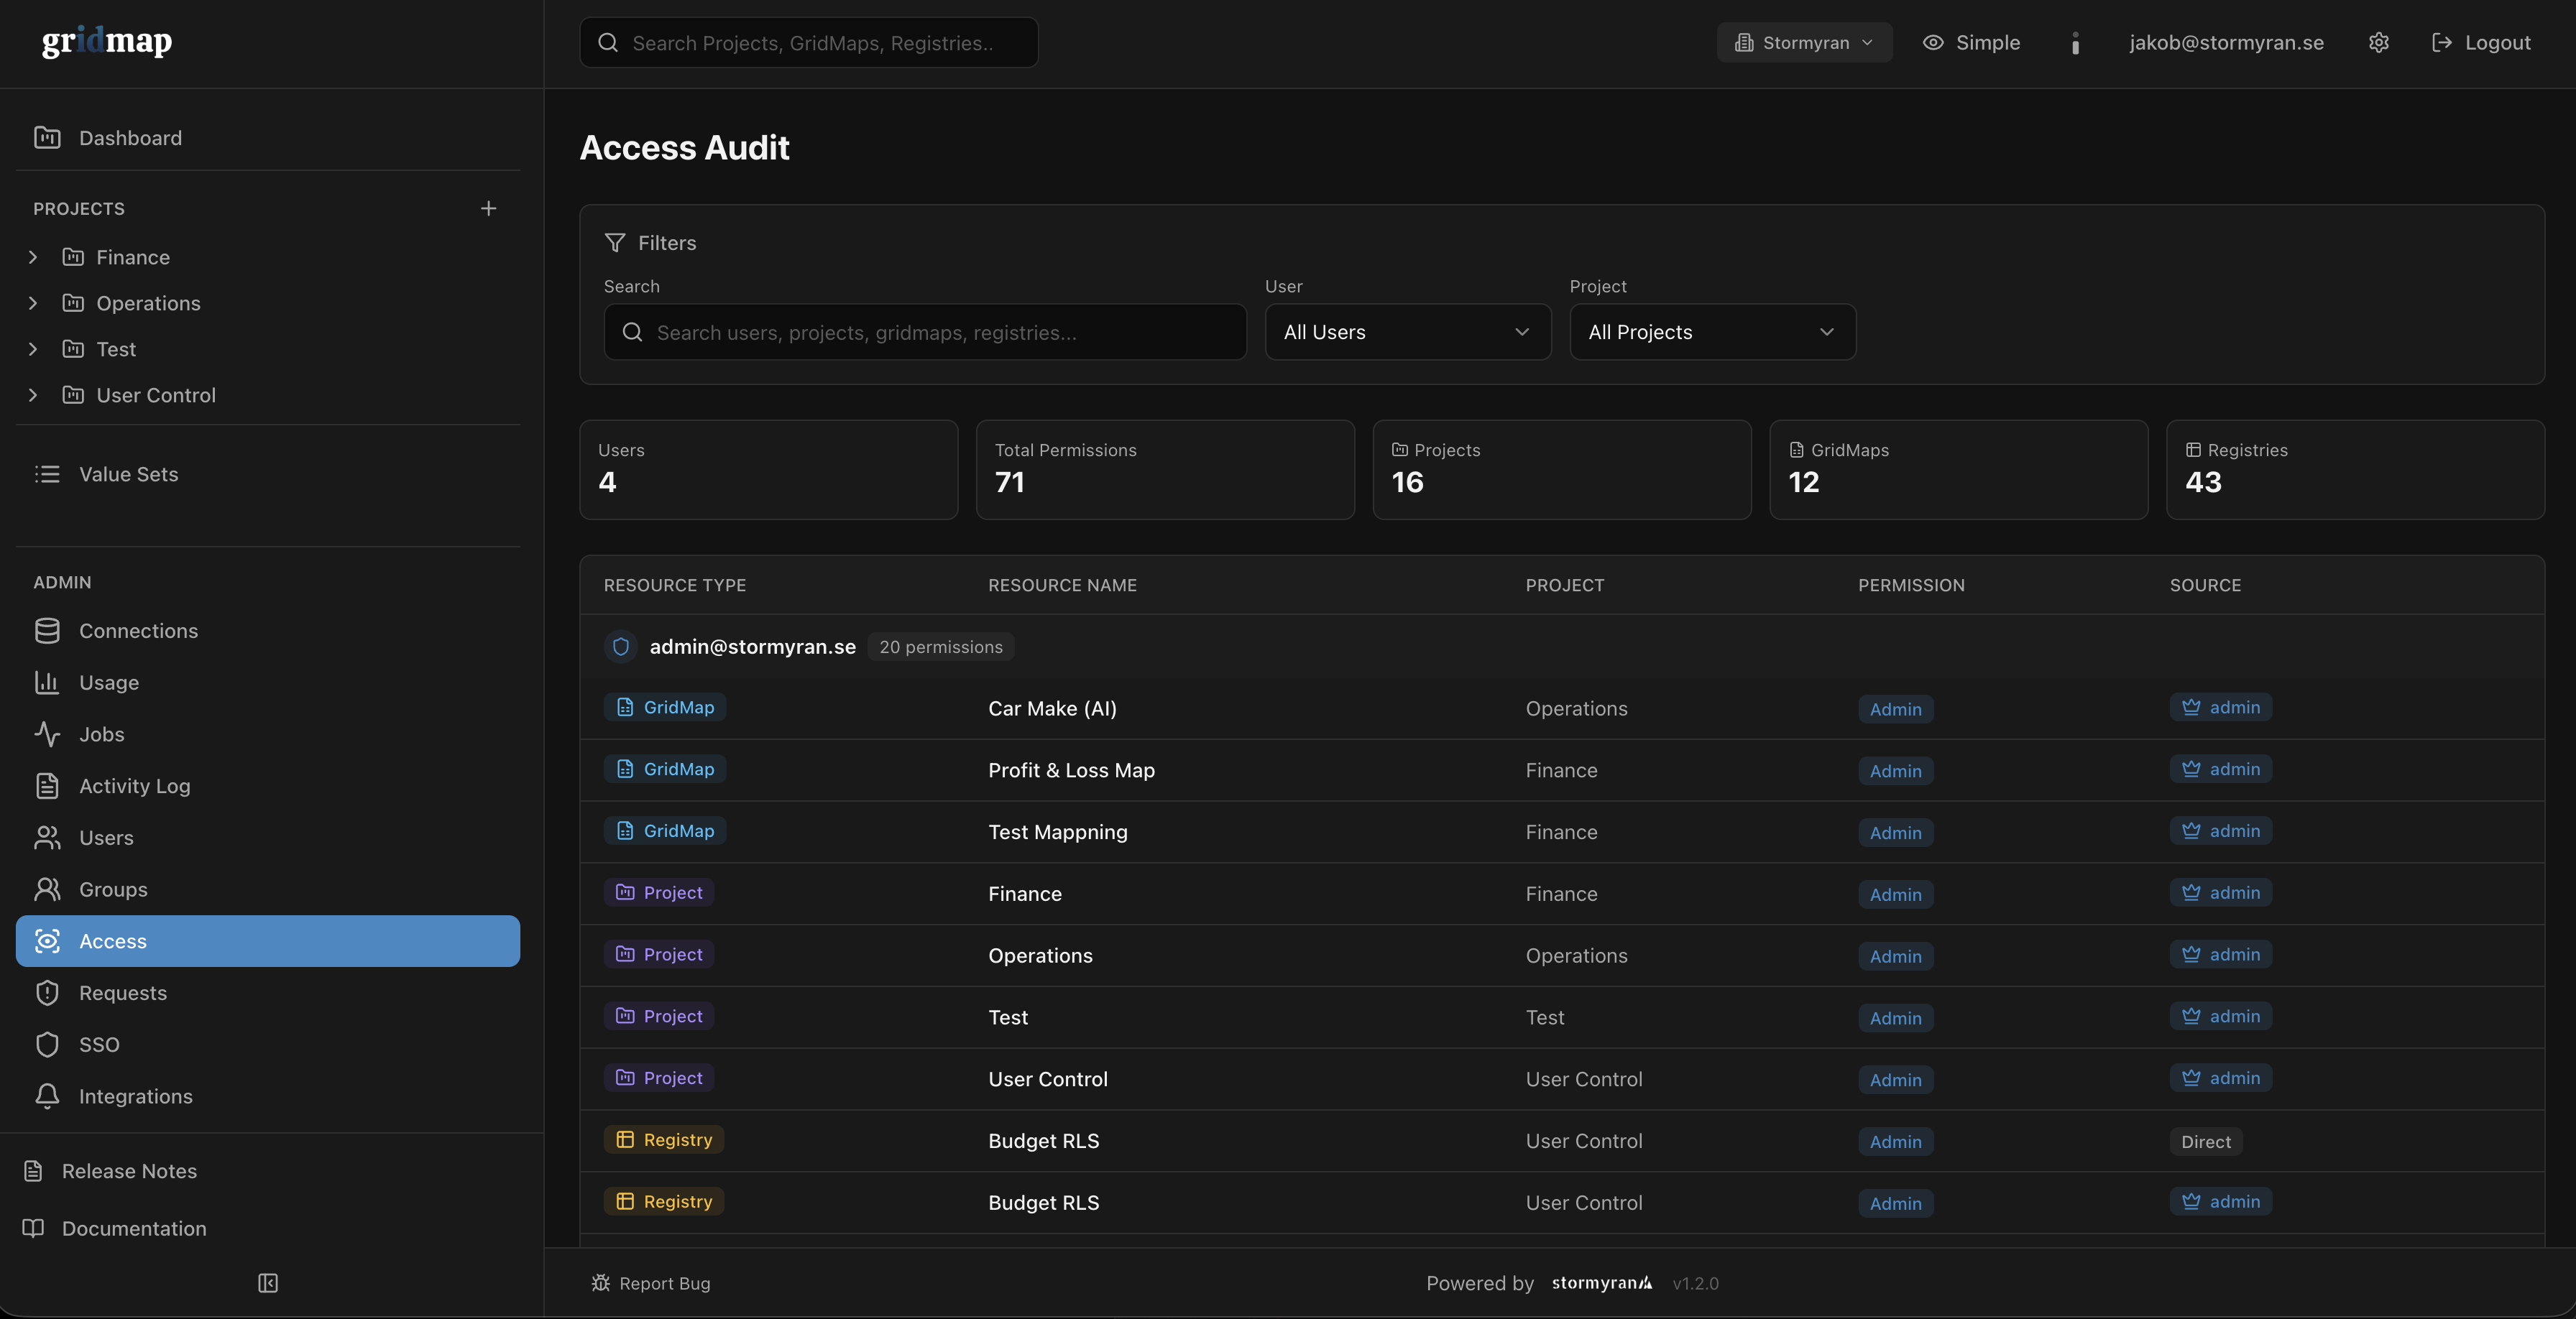The image size is (2576, 1319).
Task: Click Admin badge in Project Test row
Action: pos(1895,1018)
